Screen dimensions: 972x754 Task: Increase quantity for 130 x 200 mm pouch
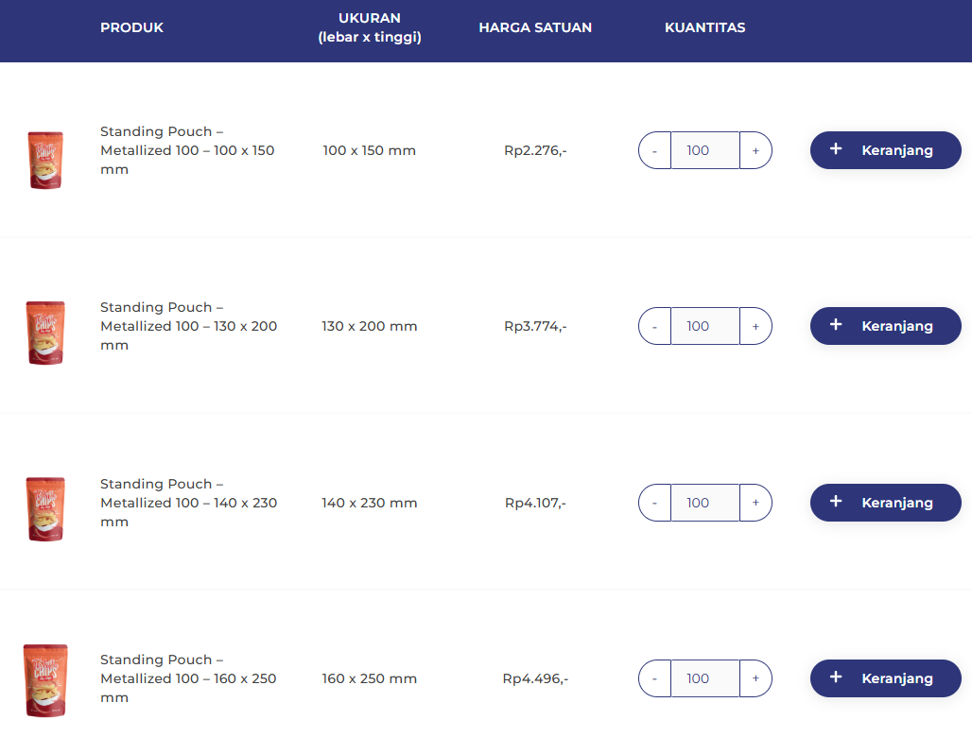click(755, 326)
